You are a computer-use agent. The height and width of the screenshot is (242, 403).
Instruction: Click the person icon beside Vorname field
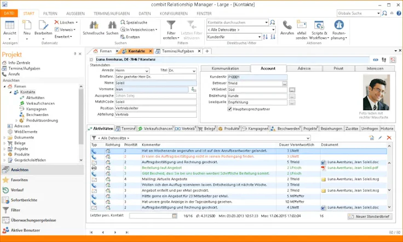193,89
